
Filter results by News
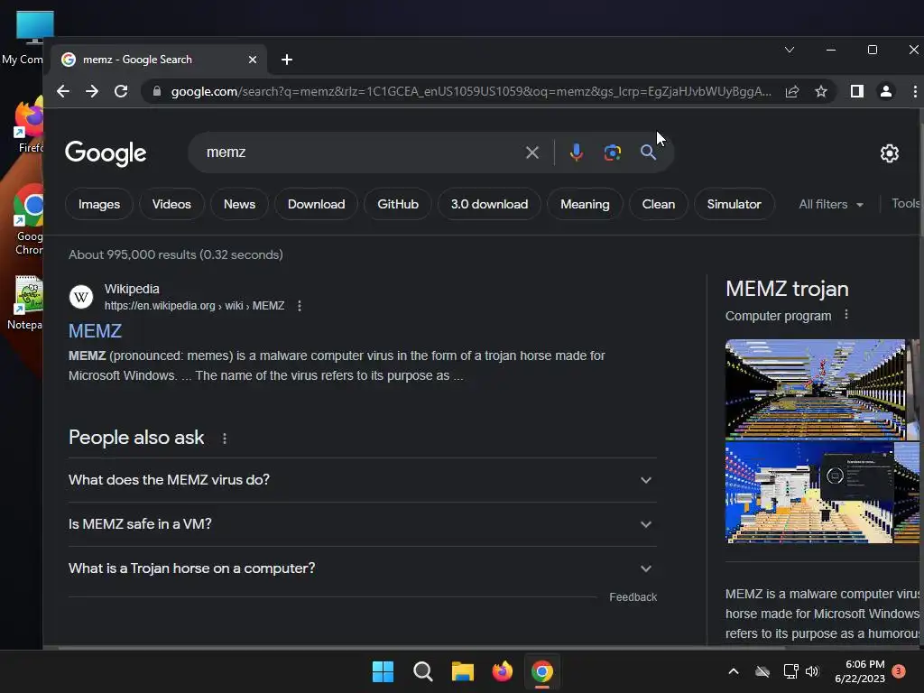coord(239,204)
